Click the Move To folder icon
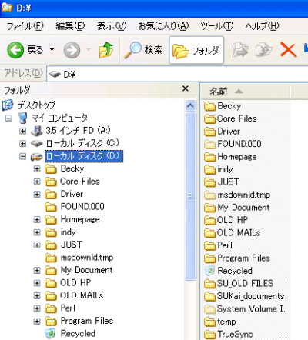Viewport: 308px width, 340px height. pyautogui.click(x=240, y=50)
